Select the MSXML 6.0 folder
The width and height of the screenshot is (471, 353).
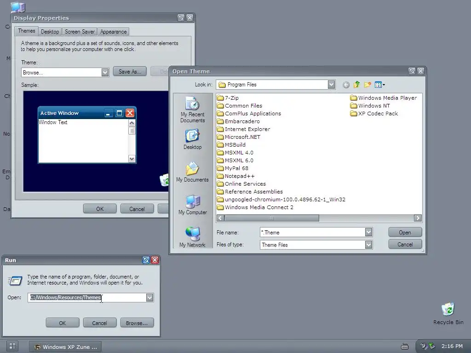pos(235,160)
